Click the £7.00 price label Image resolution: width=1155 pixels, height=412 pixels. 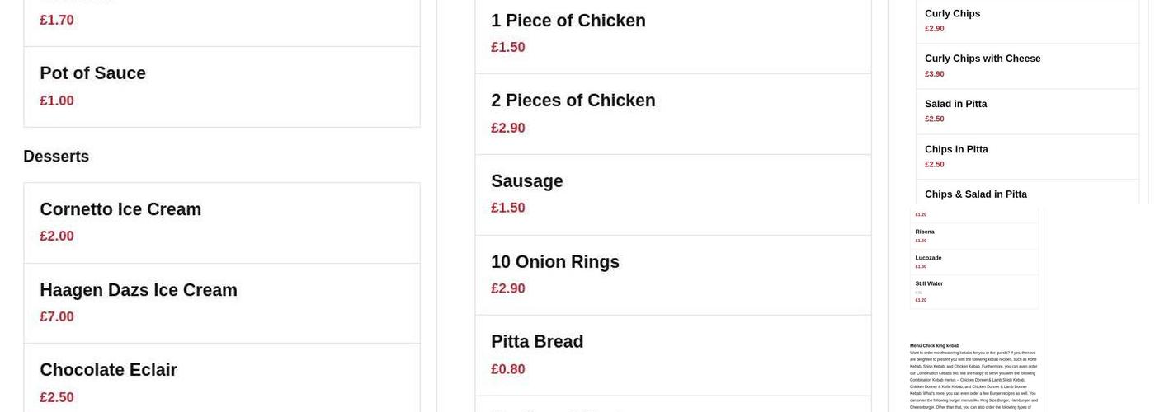pyautogui.click(x=57, y=316)
